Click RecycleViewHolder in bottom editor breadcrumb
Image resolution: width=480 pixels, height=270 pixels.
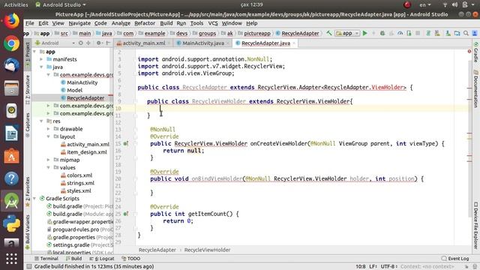207,250
